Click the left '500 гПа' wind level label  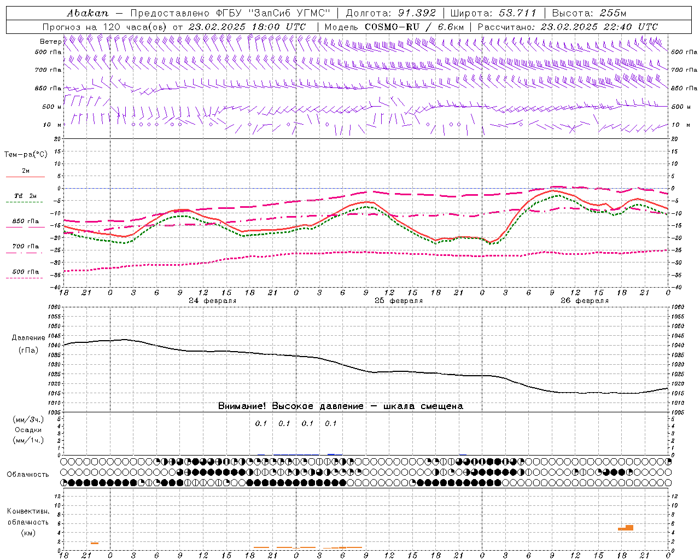coord(48,52)
